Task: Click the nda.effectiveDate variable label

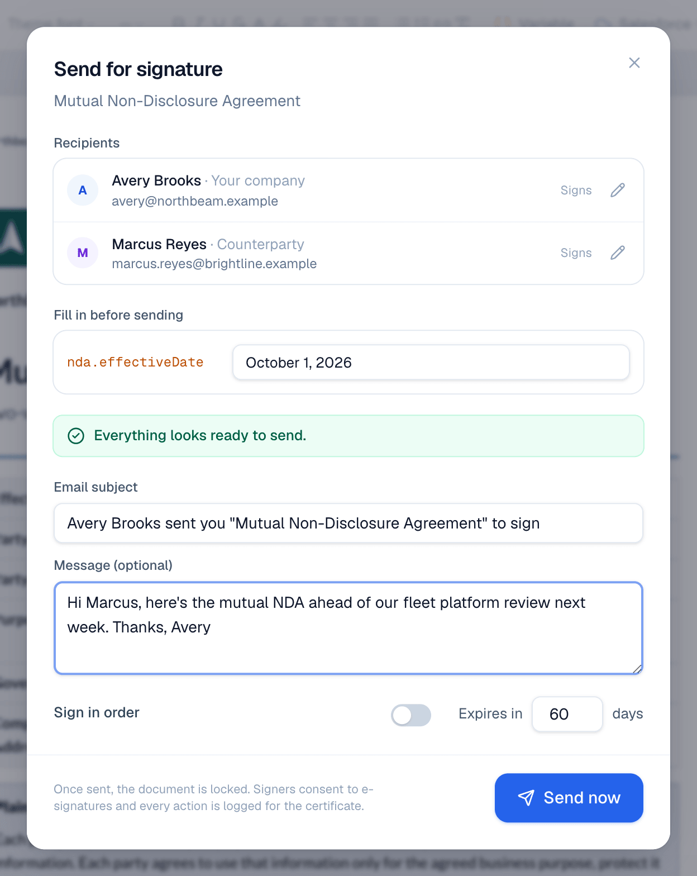Action: coord(135,363)
